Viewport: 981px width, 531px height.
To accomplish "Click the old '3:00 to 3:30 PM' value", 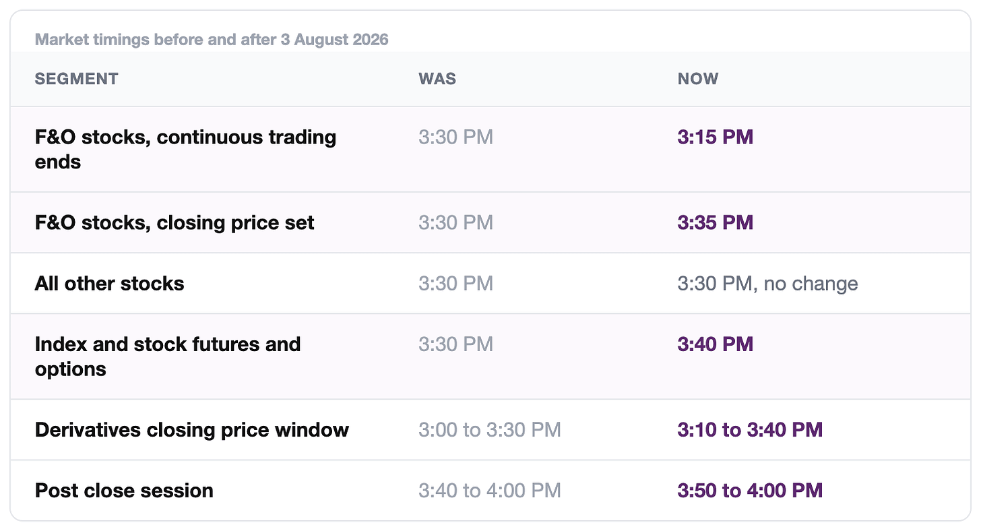I will (x=489, y=429).
